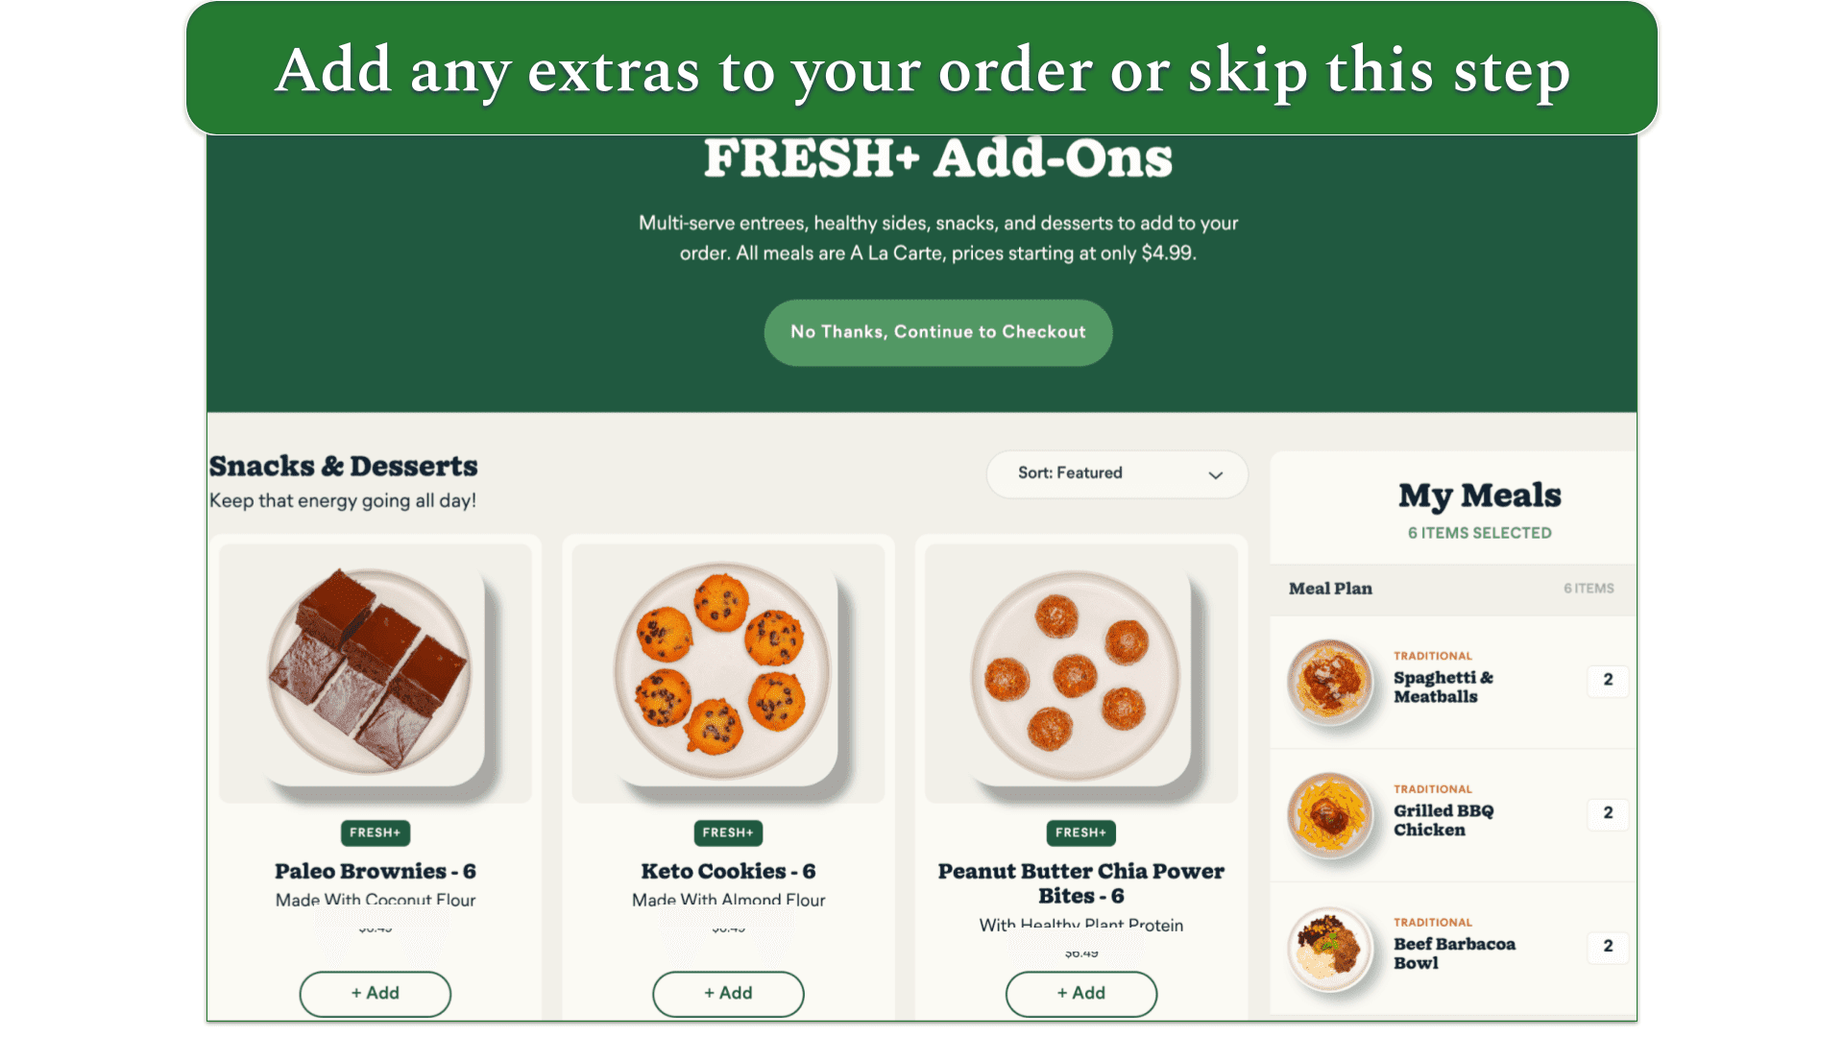Image resolution: width=1844 pixels, height=1037 pixels.
Task: Click the FRESH+ badge on Paleo Brownies
Action: (x=375, y=832)
